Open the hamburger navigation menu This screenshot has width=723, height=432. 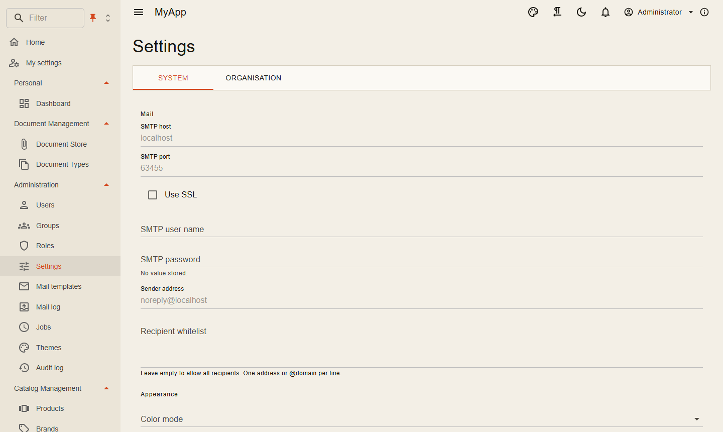tap(139, 12)
